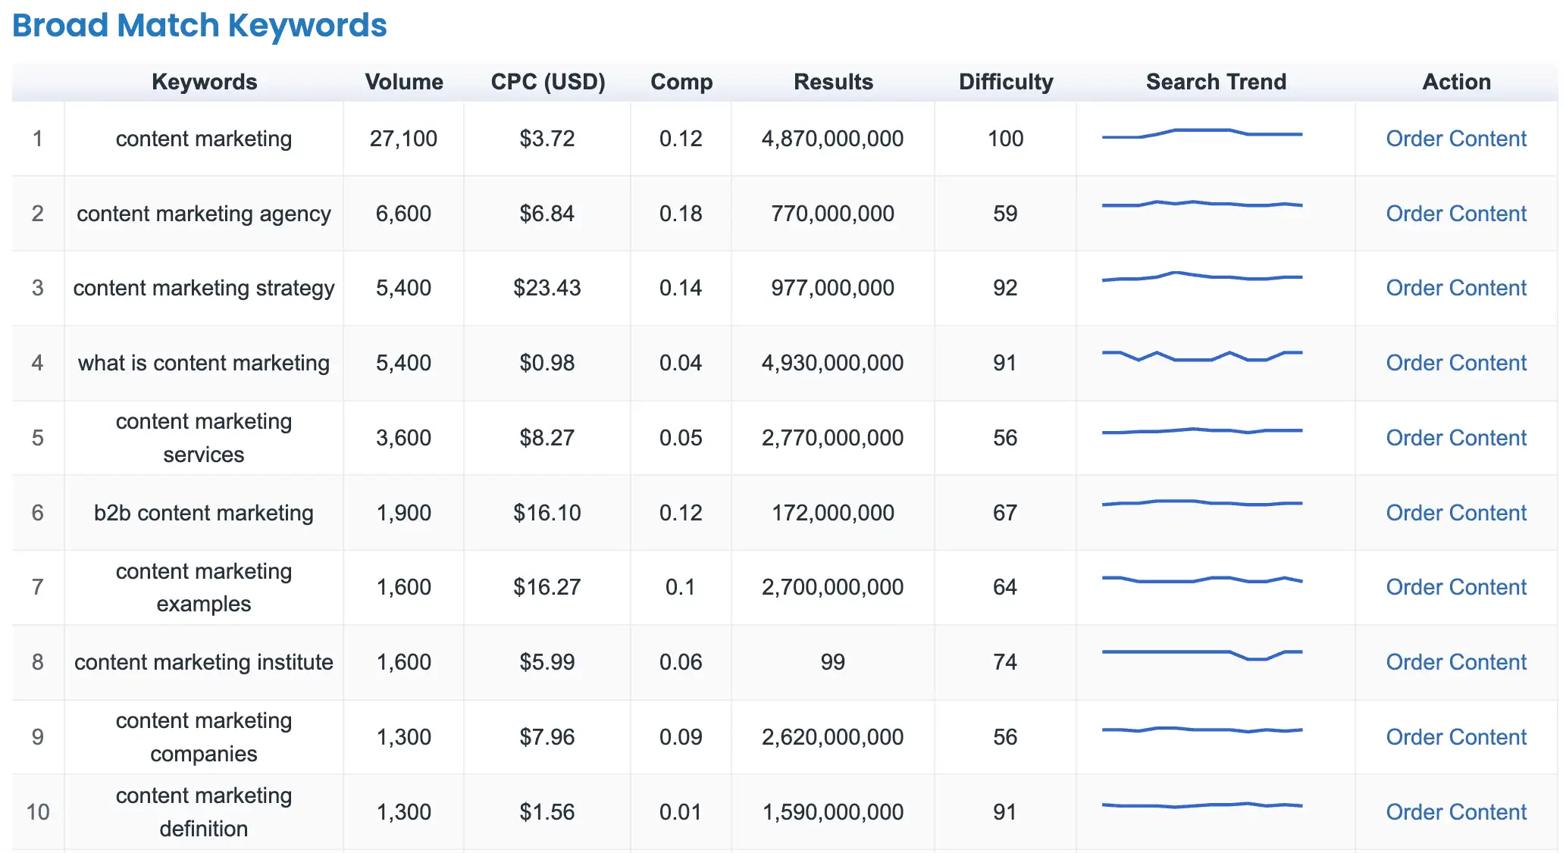
Task: Select keyword cell 'content marketing' in row 1
Action: pos(204,139)
